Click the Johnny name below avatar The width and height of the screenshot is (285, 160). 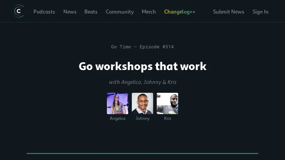point(142,118)
